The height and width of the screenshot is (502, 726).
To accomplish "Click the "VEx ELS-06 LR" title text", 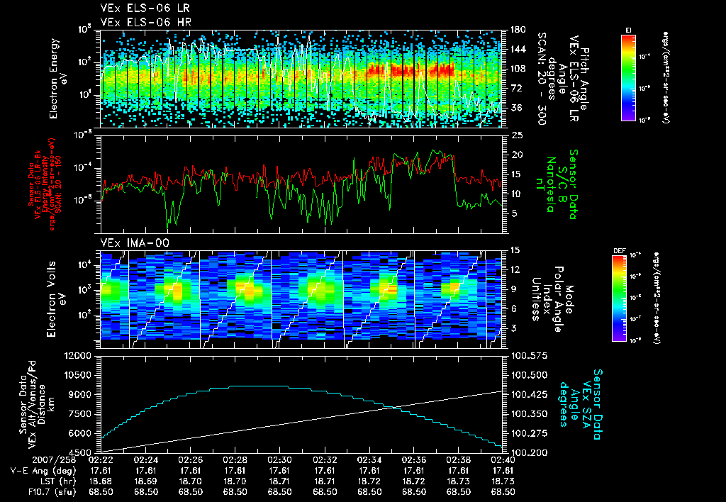I will [145, 8].
